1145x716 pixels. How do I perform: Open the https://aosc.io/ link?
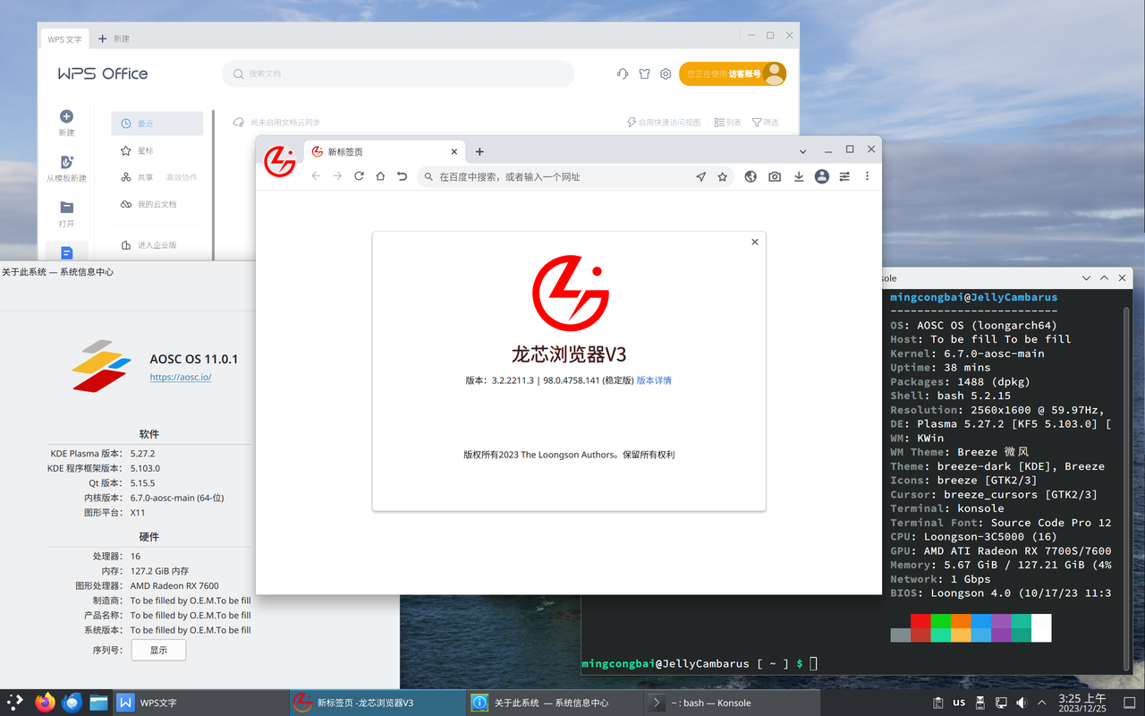pyautogui.click(x=181, y=377)
